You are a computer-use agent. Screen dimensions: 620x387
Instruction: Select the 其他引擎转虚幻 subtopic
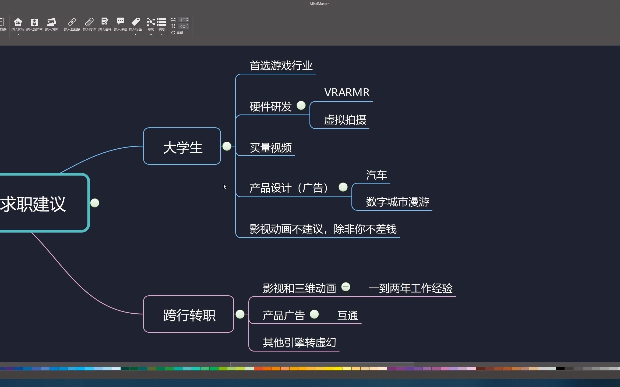point(300,343)
